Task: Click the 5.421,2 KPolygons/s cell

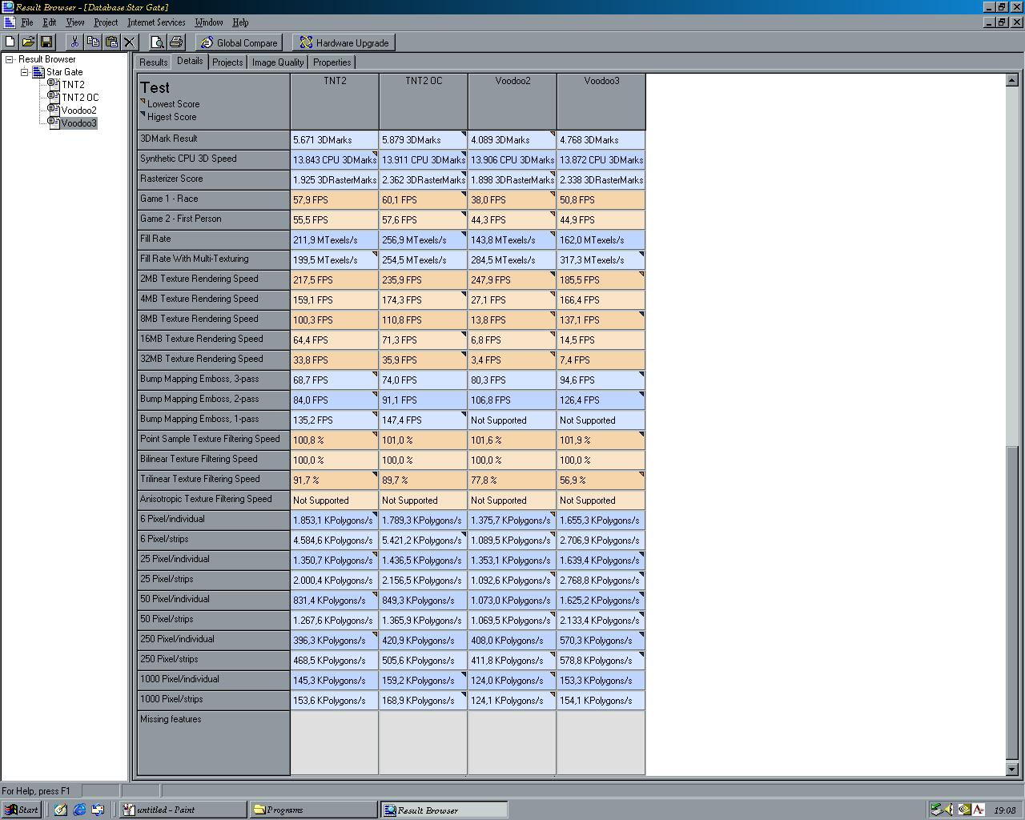Action: (424, 540)
